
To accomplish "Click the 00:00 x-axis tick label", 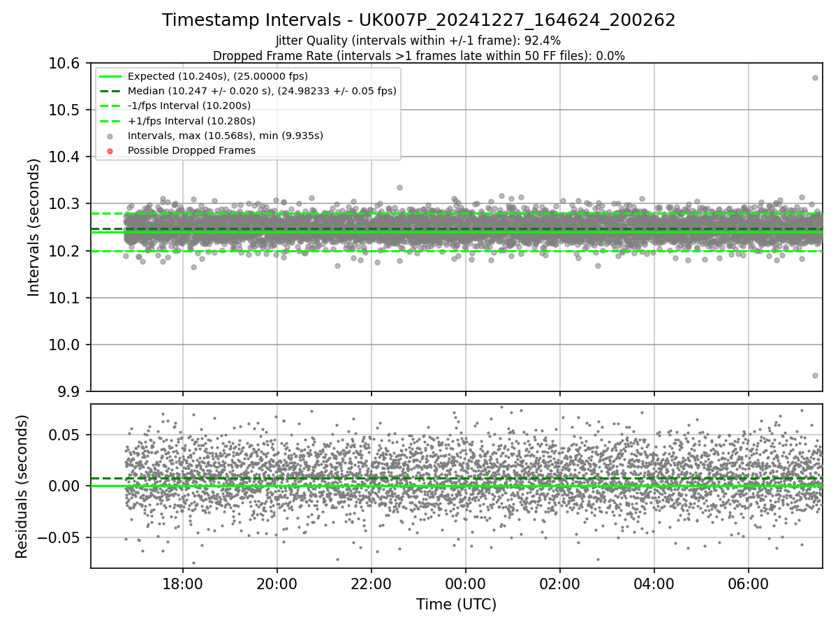I will click(466, 583).
